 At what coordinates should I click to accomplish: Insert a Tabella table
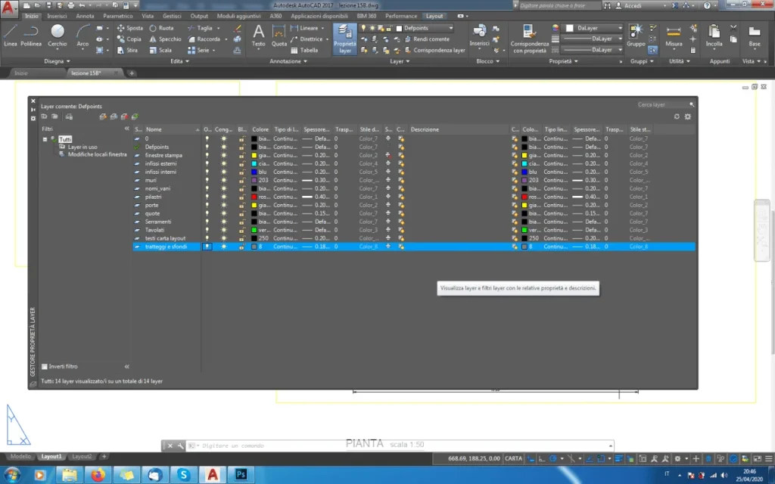(x=304, y=50)
